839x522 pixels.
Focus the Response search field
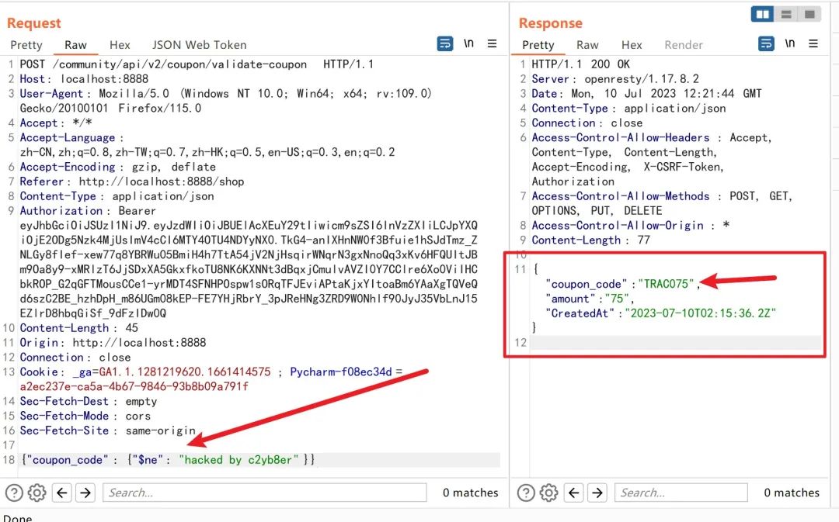(681, 493)
